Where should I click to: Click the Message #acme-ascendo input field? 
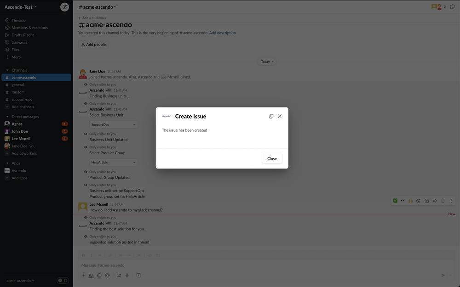[x=266, y=265]
